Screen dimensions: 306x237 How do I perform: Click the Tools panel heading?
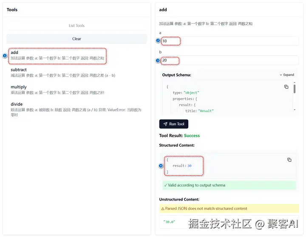pos(12,10)
